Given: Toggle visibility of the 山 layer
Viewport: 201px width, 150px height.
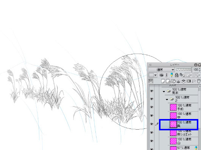Looking at the screenshot, I should (x=152, y=141).
